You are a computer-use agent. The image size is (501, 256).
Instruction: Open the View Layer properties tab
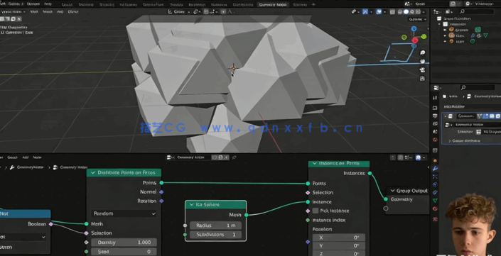(x=435, y=123)
